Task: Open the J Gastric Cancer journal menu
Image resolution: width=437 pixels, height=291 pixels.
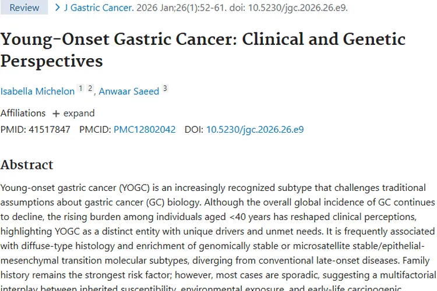Action: point(98,8)
